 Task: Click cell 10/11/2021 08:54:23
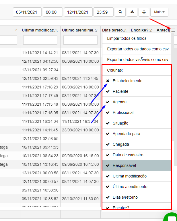tap(40, 156)
